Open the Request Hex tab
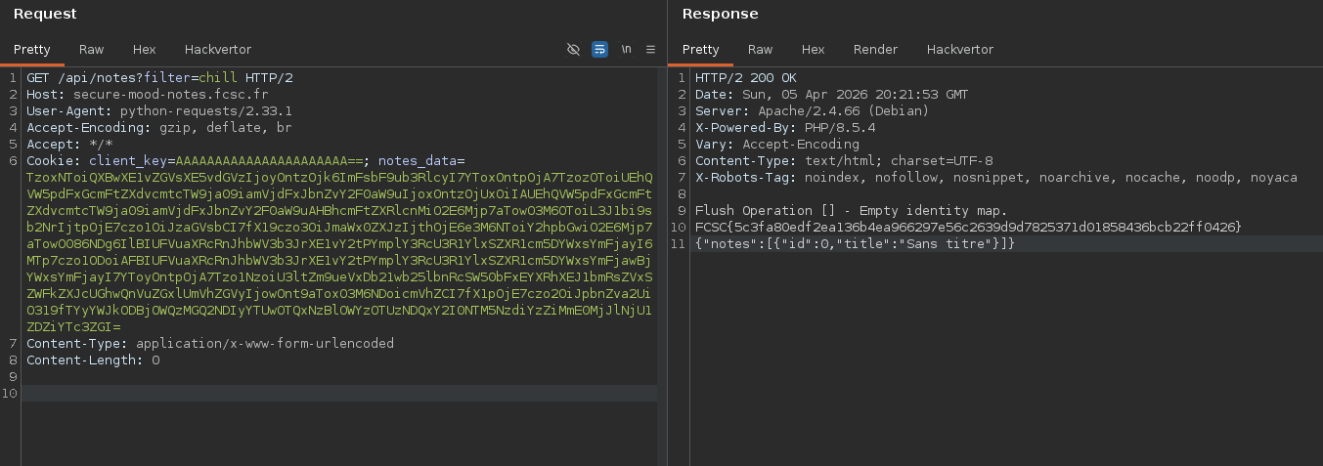 [144, 49]
